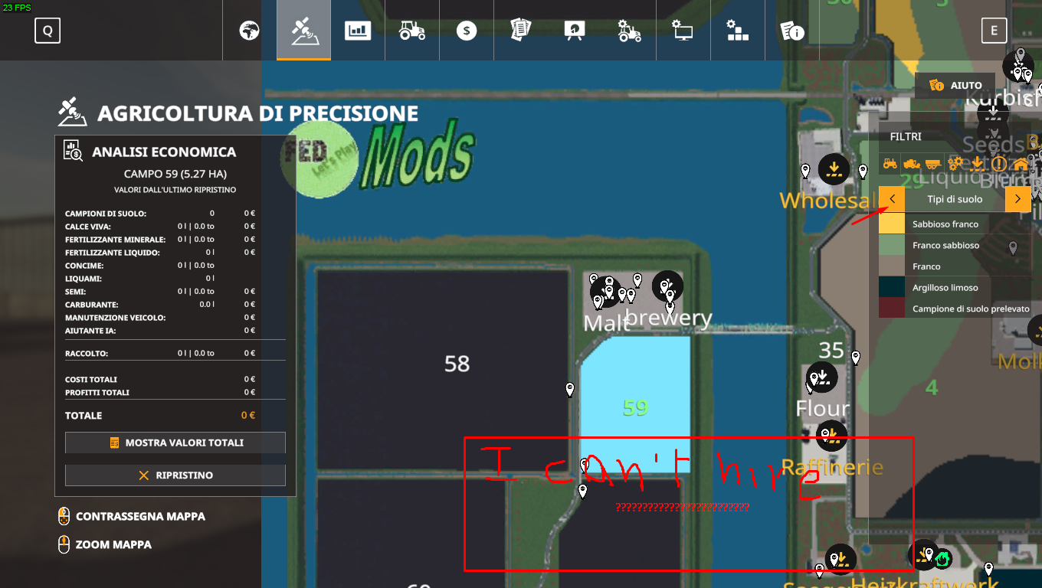Toggle the house filter in FILTRI
1042x588 pixels.
click(x=1021, y=163)
